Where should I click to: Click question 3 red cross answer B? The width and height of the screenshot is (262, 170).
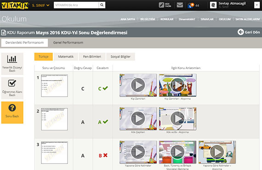point(103,155)
